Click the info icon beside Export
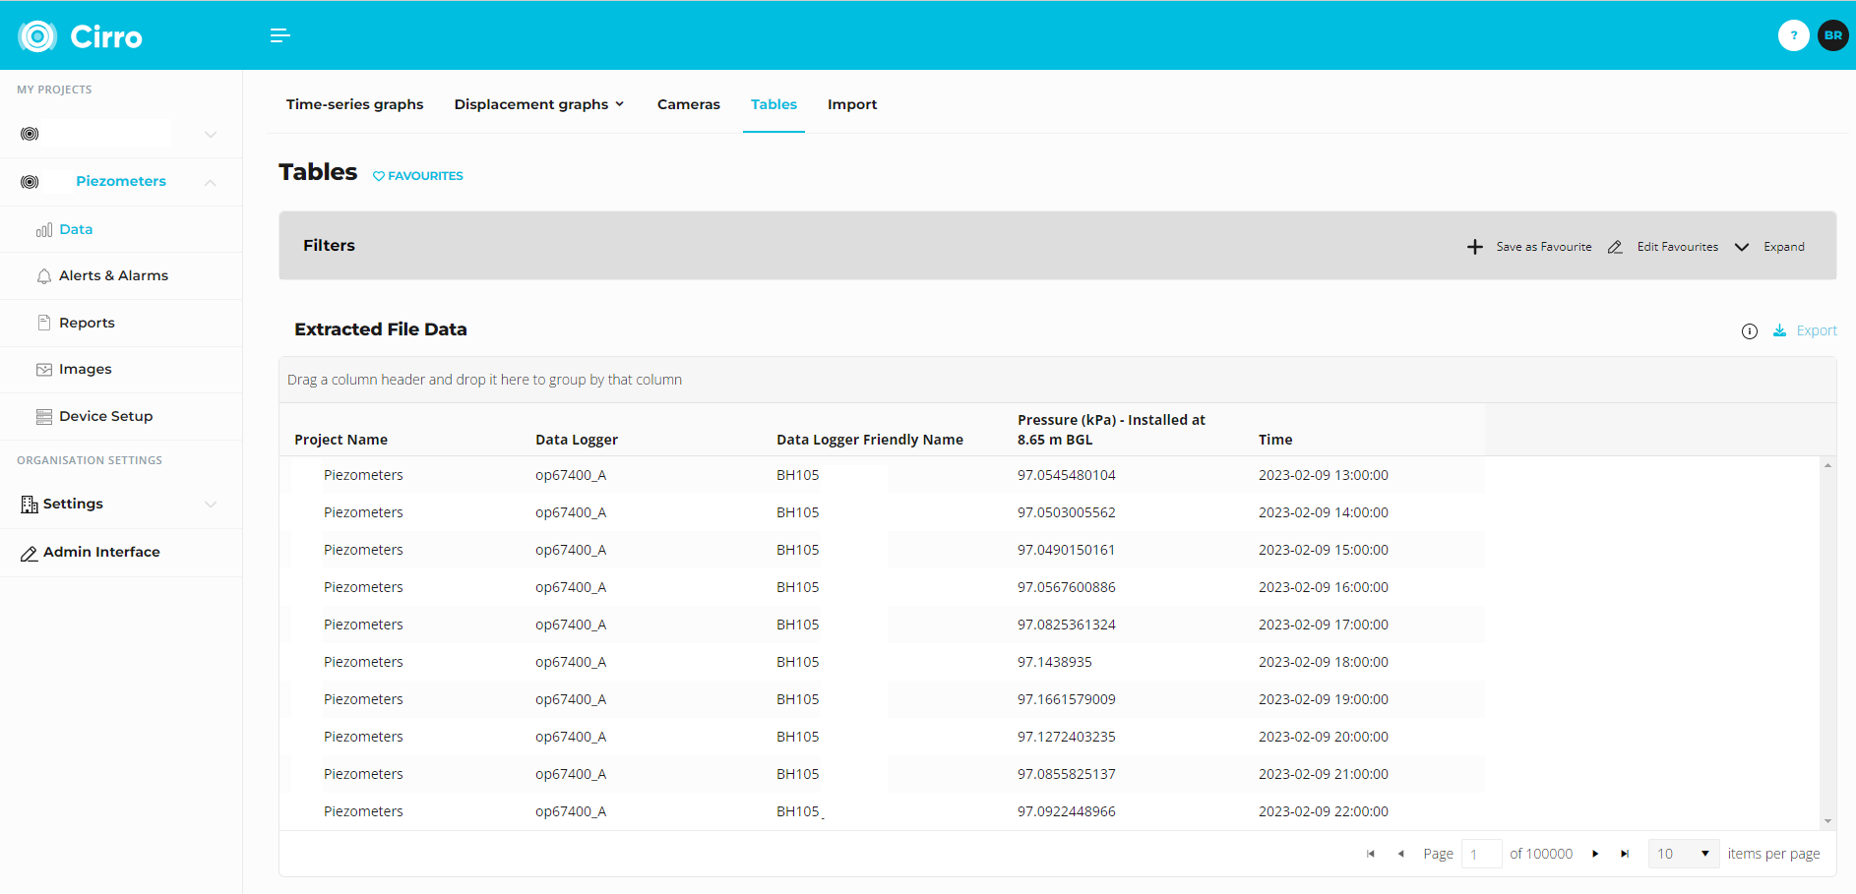This screenshot has height=894, width=1856. click(x=1749, y=331)
